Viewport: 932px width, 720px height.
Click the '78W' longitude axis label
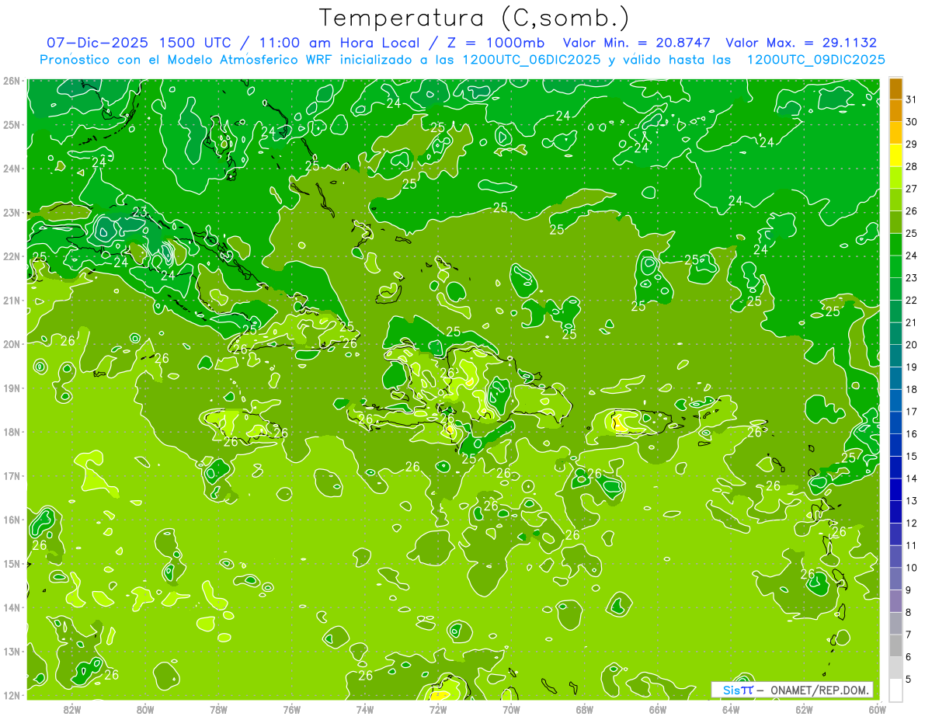218,709
